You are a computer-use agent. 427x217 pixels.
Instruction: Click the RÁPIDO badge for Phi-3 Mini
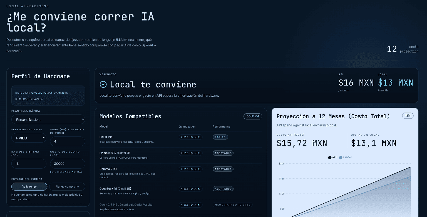220,137
